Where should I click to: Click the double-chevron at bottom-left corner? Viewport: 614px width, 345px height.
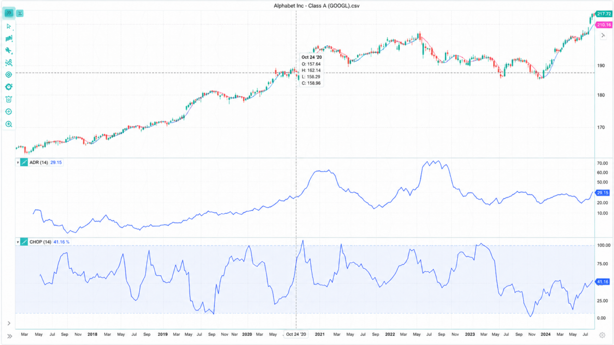[x=9, y=336]
